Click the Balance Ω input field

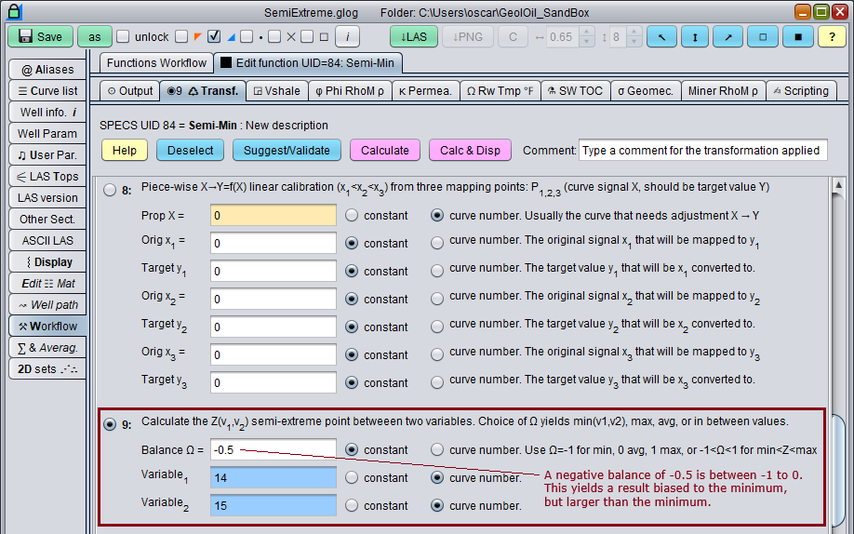click(x=274, y=449)
